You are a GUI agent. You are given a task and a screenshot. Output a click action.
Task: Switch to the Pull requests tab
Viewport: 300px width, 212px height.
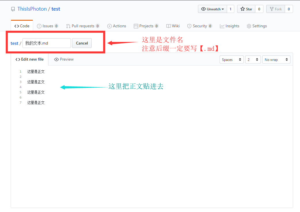83,26
